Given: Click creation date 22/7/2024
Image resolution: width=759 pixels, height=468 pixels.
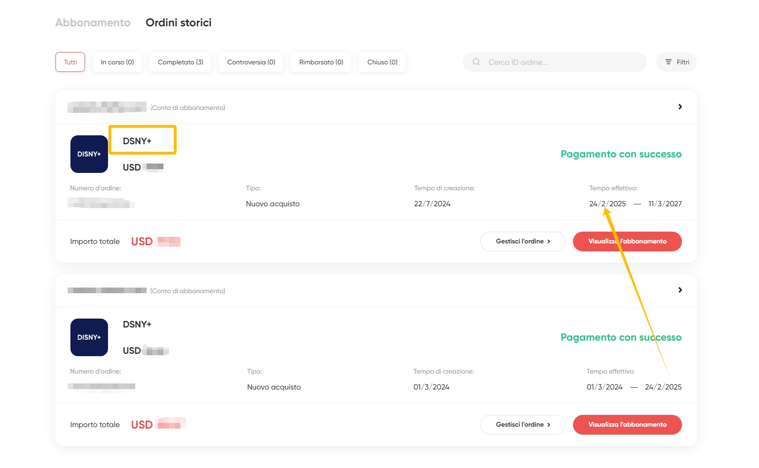Looking at the screenshot, I should point(432,204).
